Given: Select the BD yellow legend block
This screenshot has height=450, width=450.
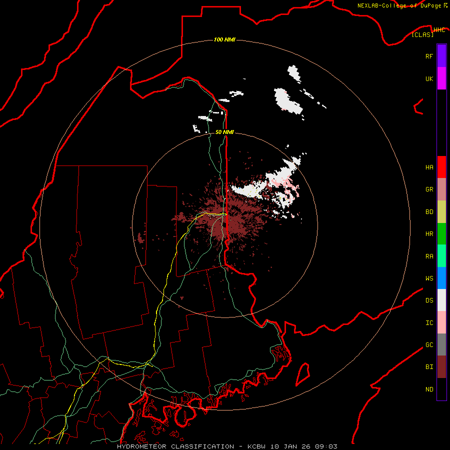Looking at the screenshot, I should click(441, 212).
